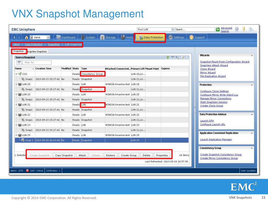Open the Advanced Search link
This screenshot has height=201, width=268.
pyautogui.click(x=226, y=29)
